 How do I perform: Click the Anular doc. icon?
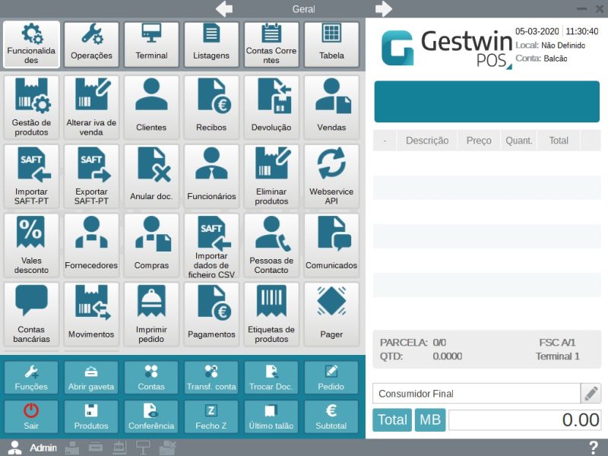(x=151, y=176)
